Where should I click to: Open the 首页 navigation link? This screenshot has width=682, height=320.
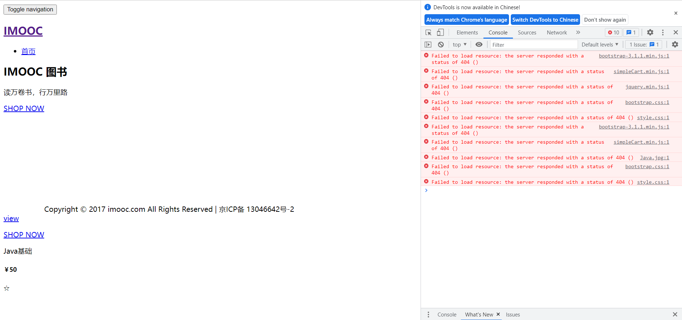pyautogui.click(x=28, y=51)
